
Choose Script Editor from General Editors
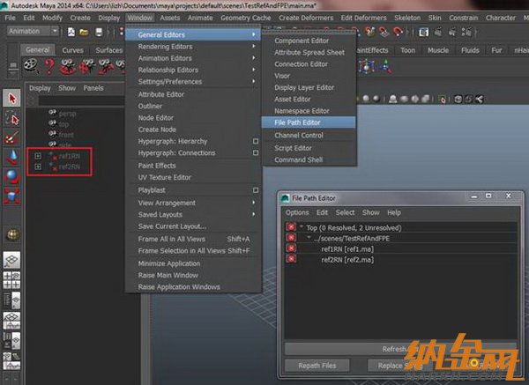point(309,148)
